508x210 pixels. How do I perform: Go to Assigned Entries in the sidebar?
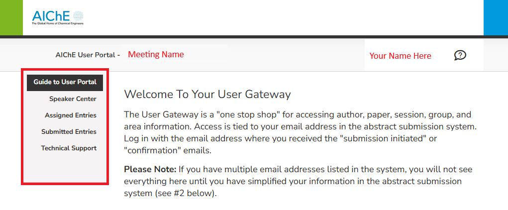(x=71, y=115)
